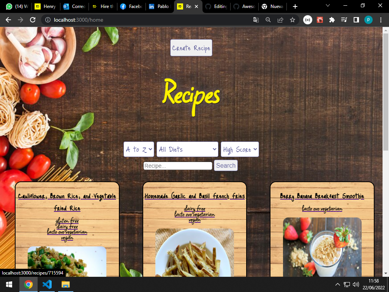Reload the localhost page
This screenshot has width=389, height=292.
(x=33, y=20)
